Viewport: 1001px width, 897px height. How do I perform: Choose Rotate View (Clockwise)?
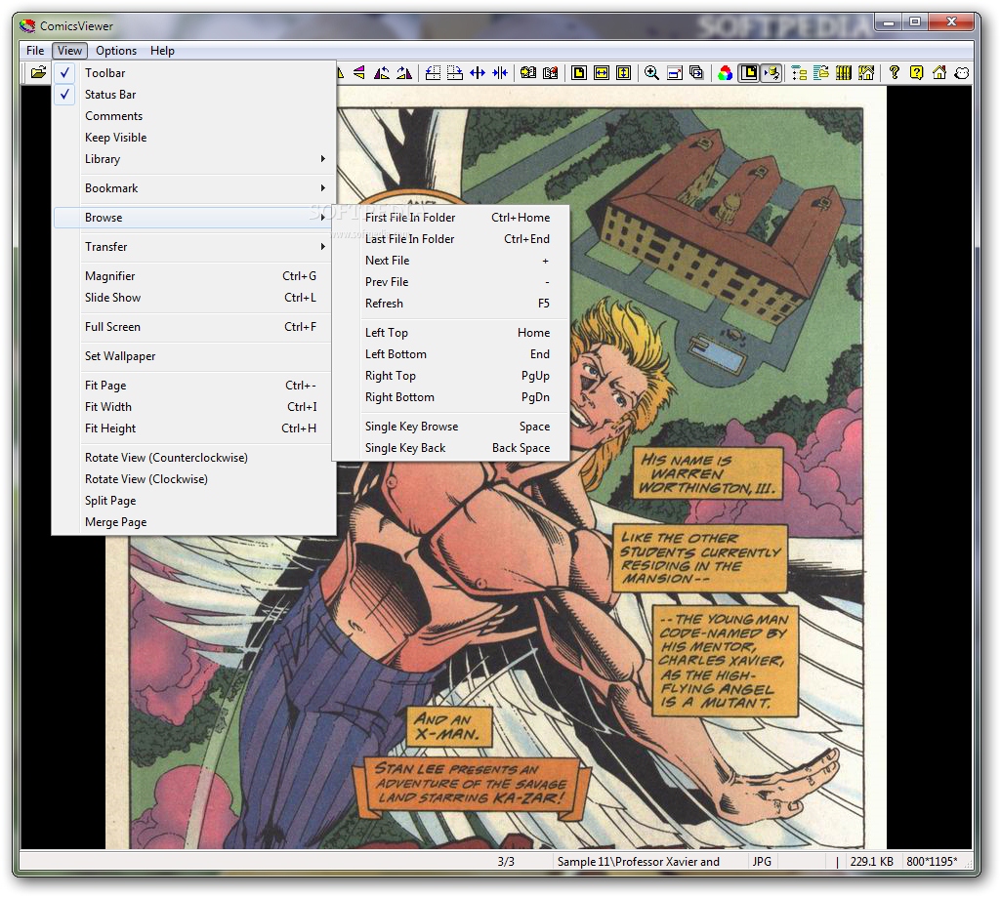tap(194, 480)
